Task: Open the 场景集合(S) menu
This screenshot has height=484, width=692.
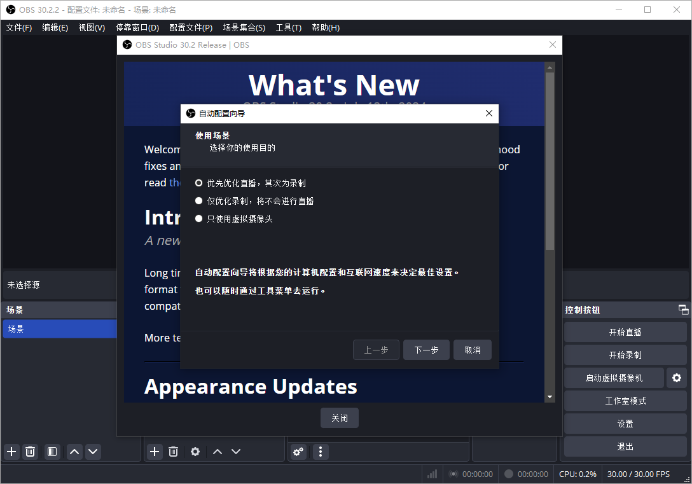Action: [244, 27]
